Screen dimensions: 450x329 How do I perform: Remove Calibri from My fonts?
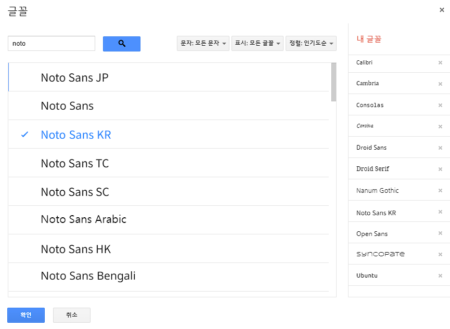point(440,62)
